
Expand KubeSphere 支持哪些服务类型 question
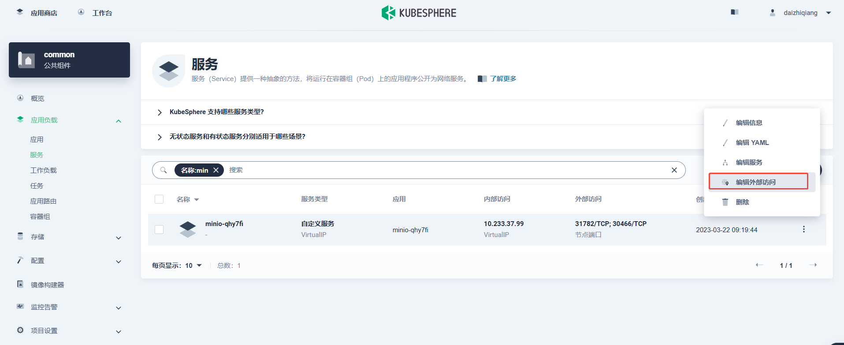(216, 112)
